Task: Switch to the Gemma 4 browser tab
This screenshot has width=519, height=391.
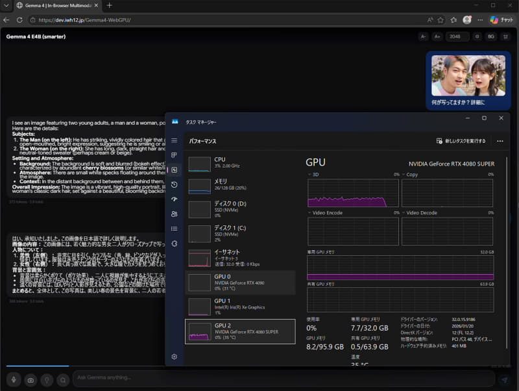Action: click(45, 5)
